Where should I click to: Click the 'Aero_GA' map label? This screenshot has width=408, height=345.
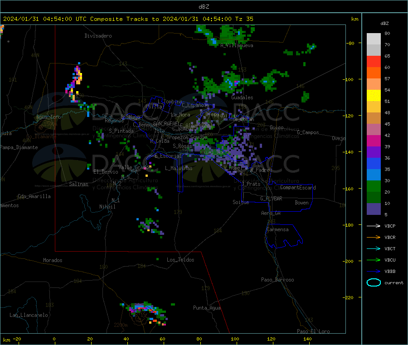tap(271, 214)
